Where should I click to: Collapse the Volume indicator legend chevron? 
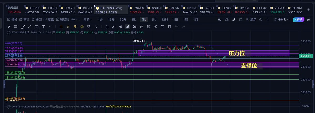click(8, 106)
